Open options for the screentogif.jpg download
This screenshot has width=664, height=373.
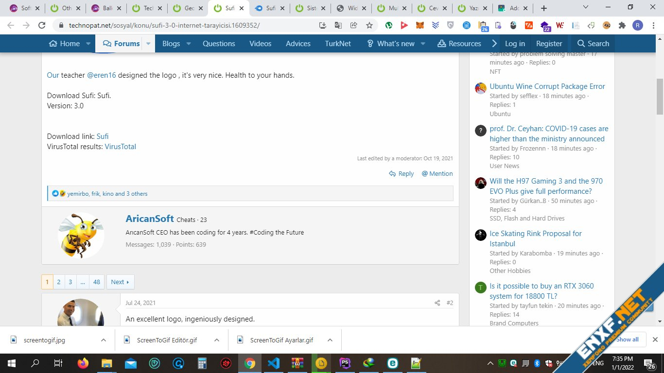click(103, 340)
